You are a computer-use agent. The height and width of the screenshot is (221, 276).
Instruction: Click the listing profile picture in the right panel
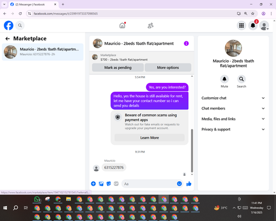[233, 48]
